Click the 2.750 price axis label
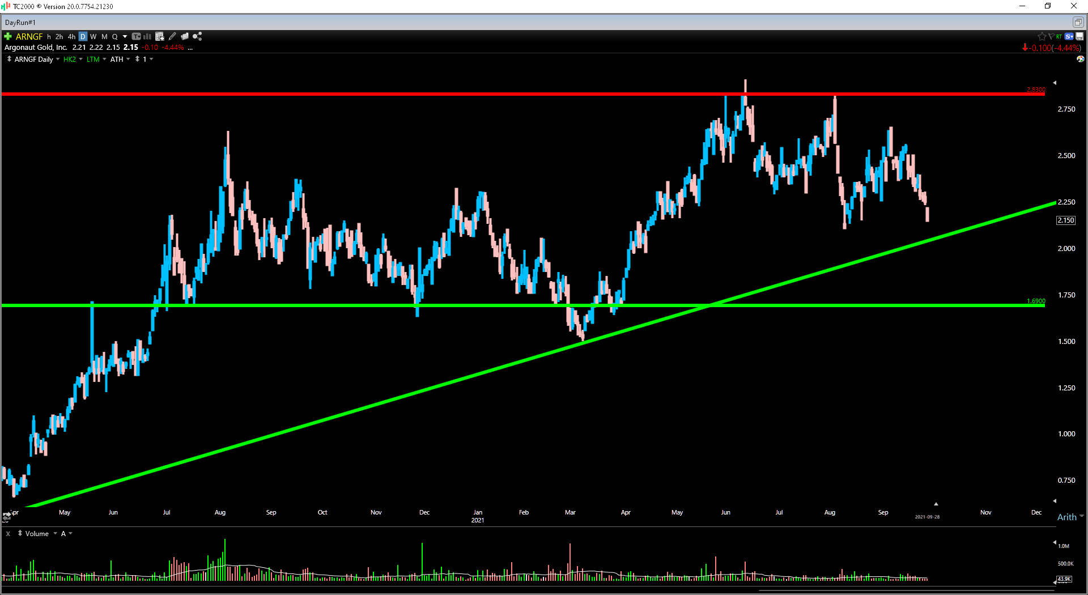 (x=1066, y=109)
